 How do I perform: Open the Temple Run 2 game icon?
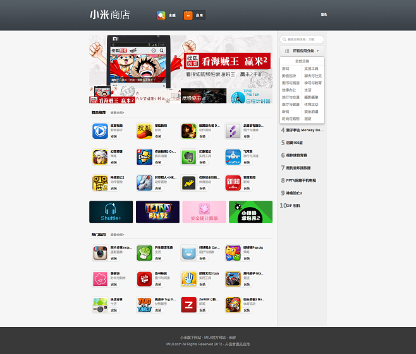pos(100,183)
